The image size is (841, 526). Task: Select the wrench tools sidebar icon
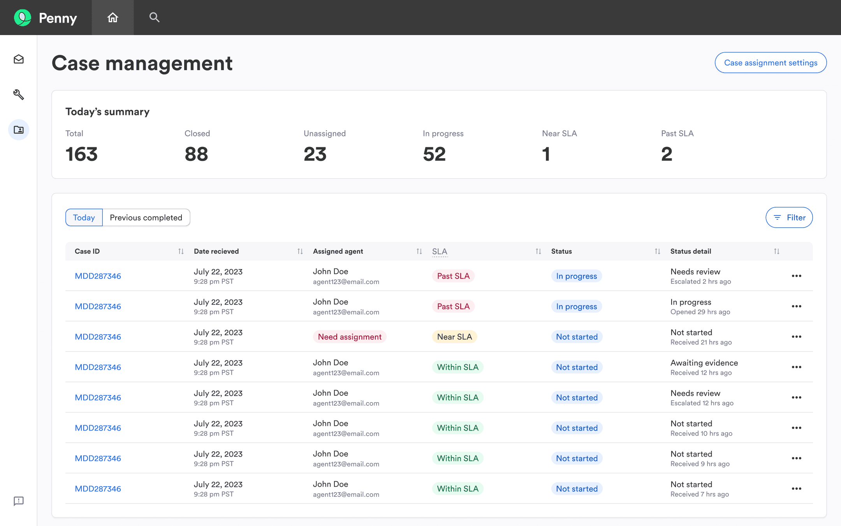pos(19,94)
